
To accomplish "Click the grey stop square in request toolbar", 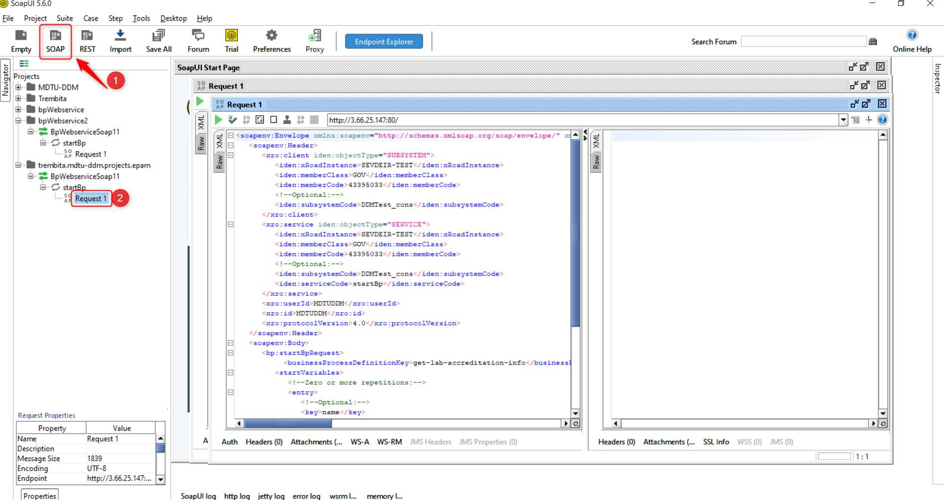I will tap(314, 120).
